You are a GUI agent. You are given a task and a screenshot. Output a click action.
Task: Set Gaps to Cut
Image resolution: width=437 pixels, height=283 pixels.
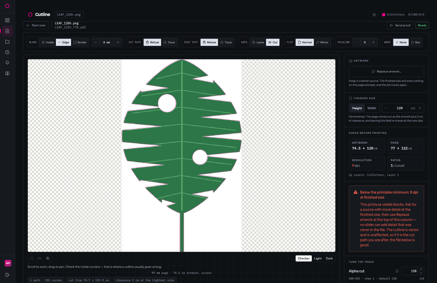[273, 42]
